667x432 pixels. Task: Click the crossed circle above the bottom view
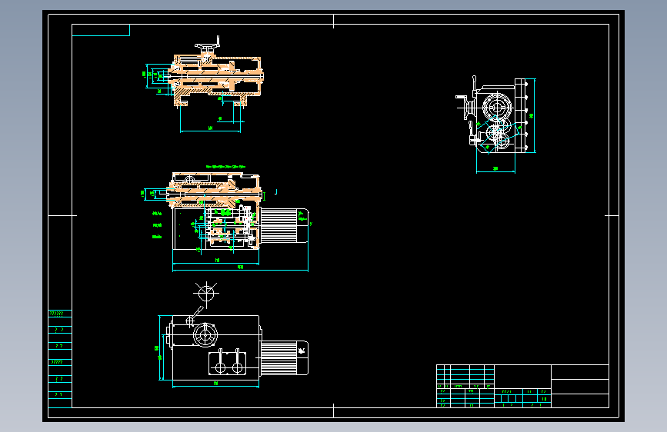point(206,293)
